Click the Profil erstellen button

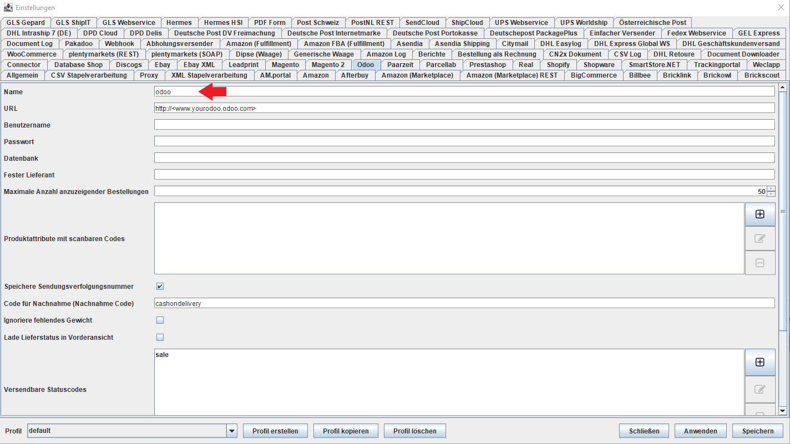pyautogui.click(x=275, y=431)
